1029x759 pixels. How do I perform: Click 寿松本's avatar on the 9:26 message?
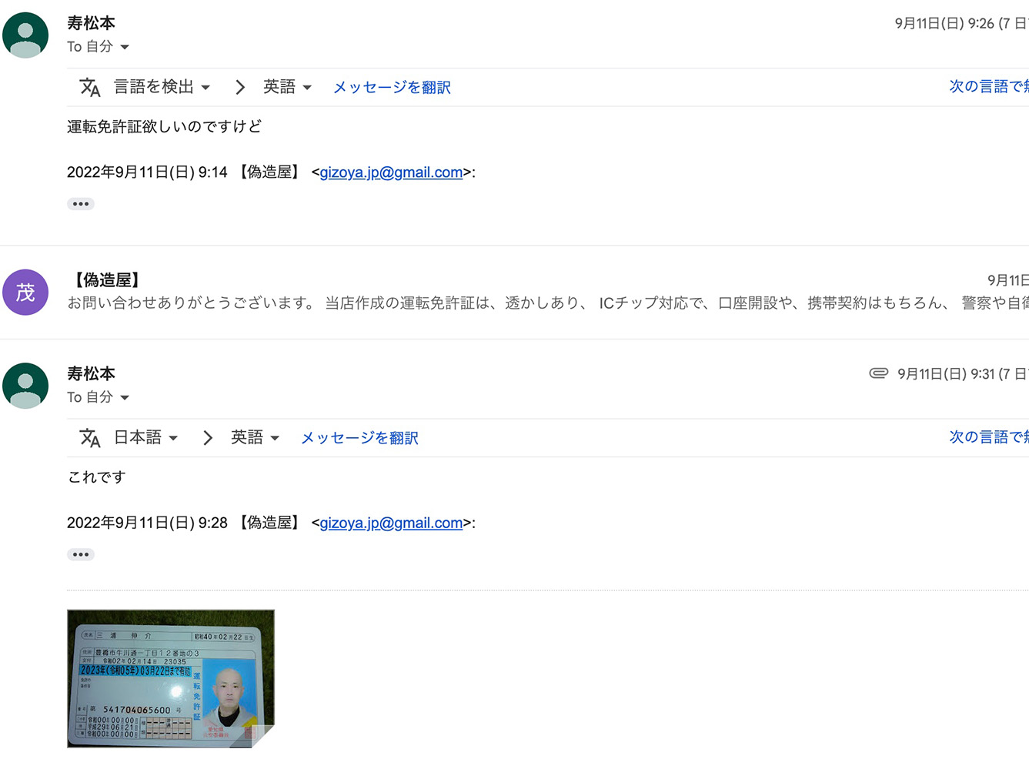click(x=25, y=35)
